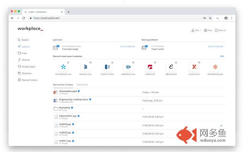This screenshot has height=152, width=244.
Task: Launch the Salesforce.com app icon
Action: pos(128,67)
